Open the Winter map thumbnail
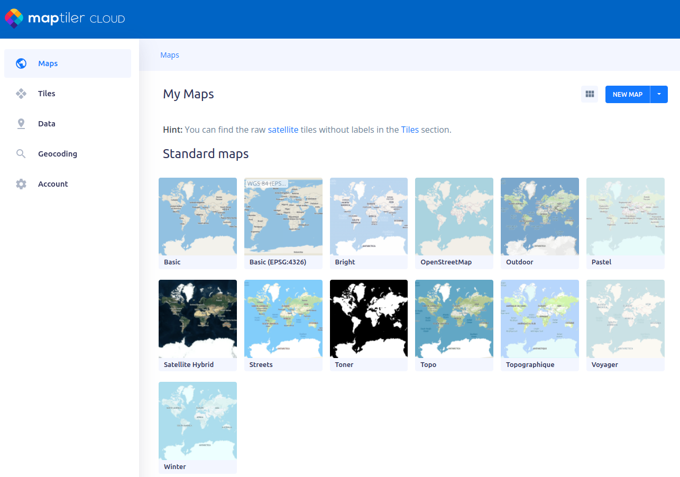The image size is (680, 477). 198,421
